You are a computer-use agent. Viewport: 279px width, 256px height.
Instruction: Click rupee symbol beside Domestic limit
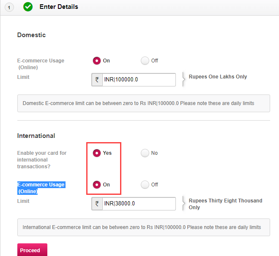[x=97, y=80]
